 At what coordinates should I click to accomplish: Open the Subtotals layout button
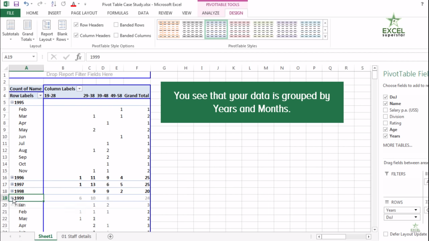pos(11,31)
